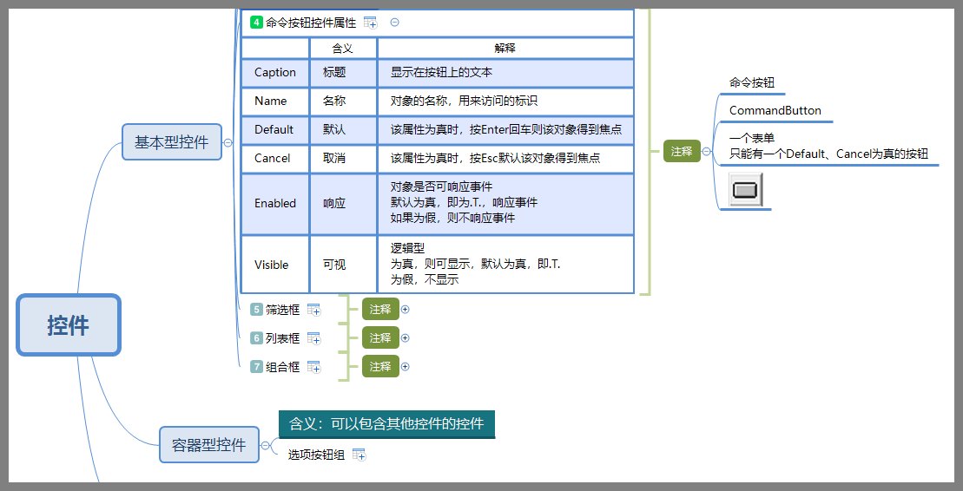Click the 取消 cell in Cancel row
The height and width of the screenshot is (491, 963).
click(343, 159)
